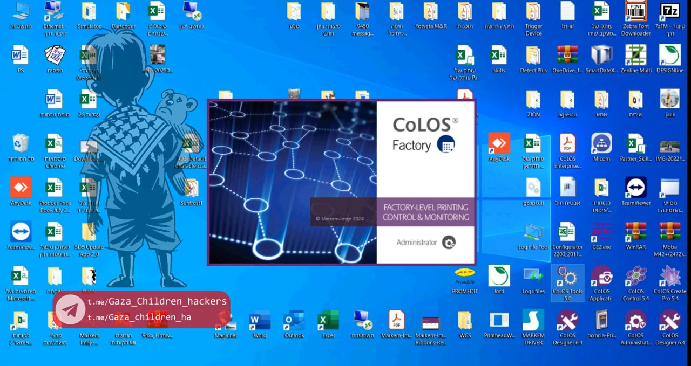Click the Administrator gear on CoLOS splash

(449, 243)
